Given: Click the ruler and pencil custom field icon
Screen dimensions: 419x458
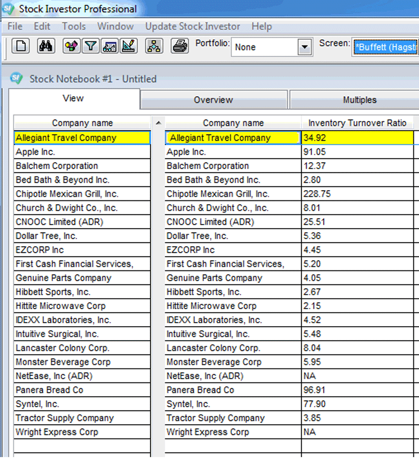Looking at the screenshot, I should [x=129, y=46].
